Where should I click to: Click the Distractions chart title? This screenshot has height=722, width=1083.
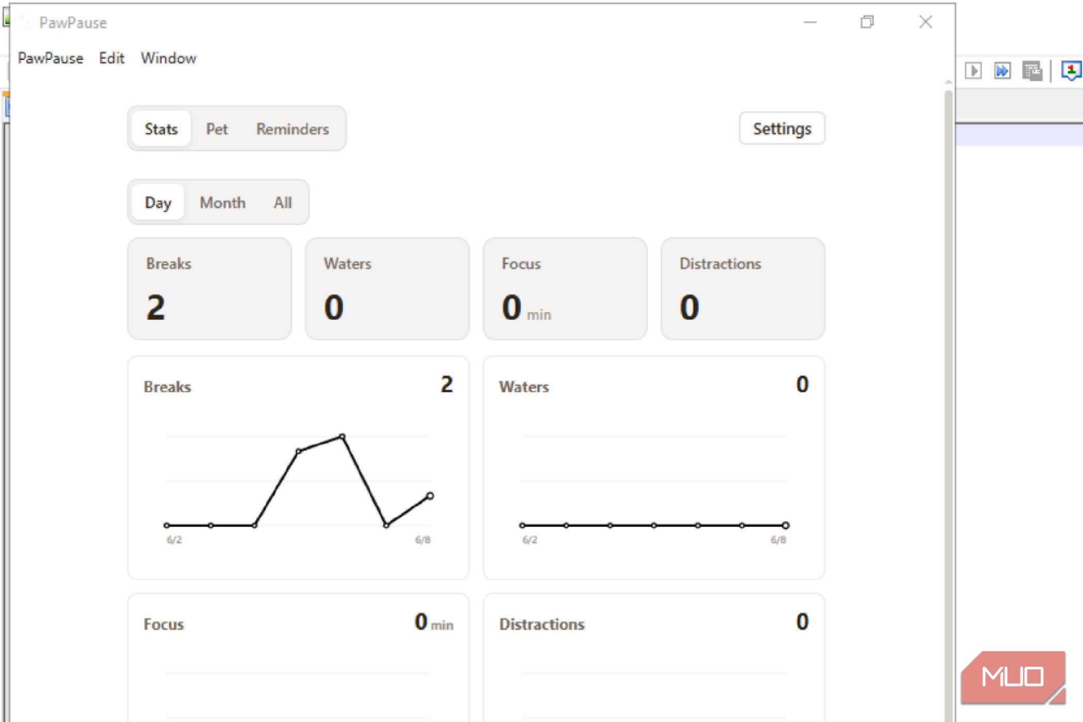[x=541, y=625]
